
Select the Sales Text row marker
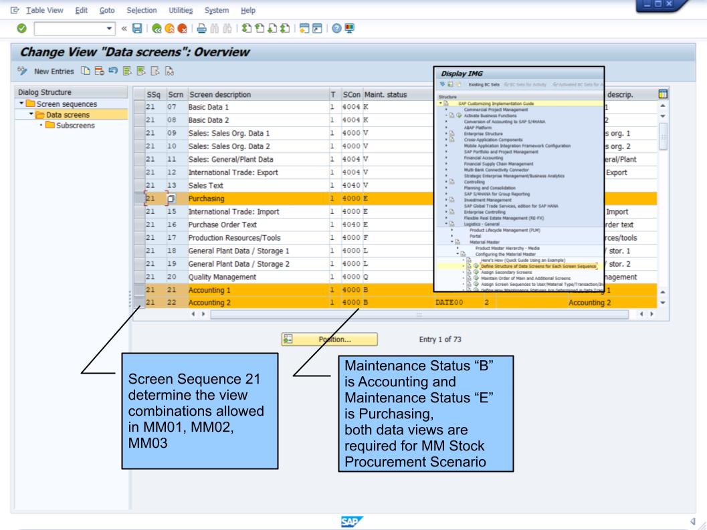pyautogui.click(x=139, y=186)
